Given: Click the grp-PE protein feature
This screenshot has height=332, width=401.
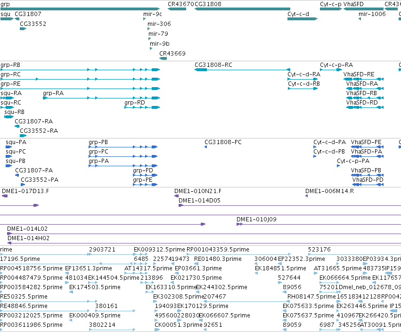Looking at the screenshot, I should [145, 185].
